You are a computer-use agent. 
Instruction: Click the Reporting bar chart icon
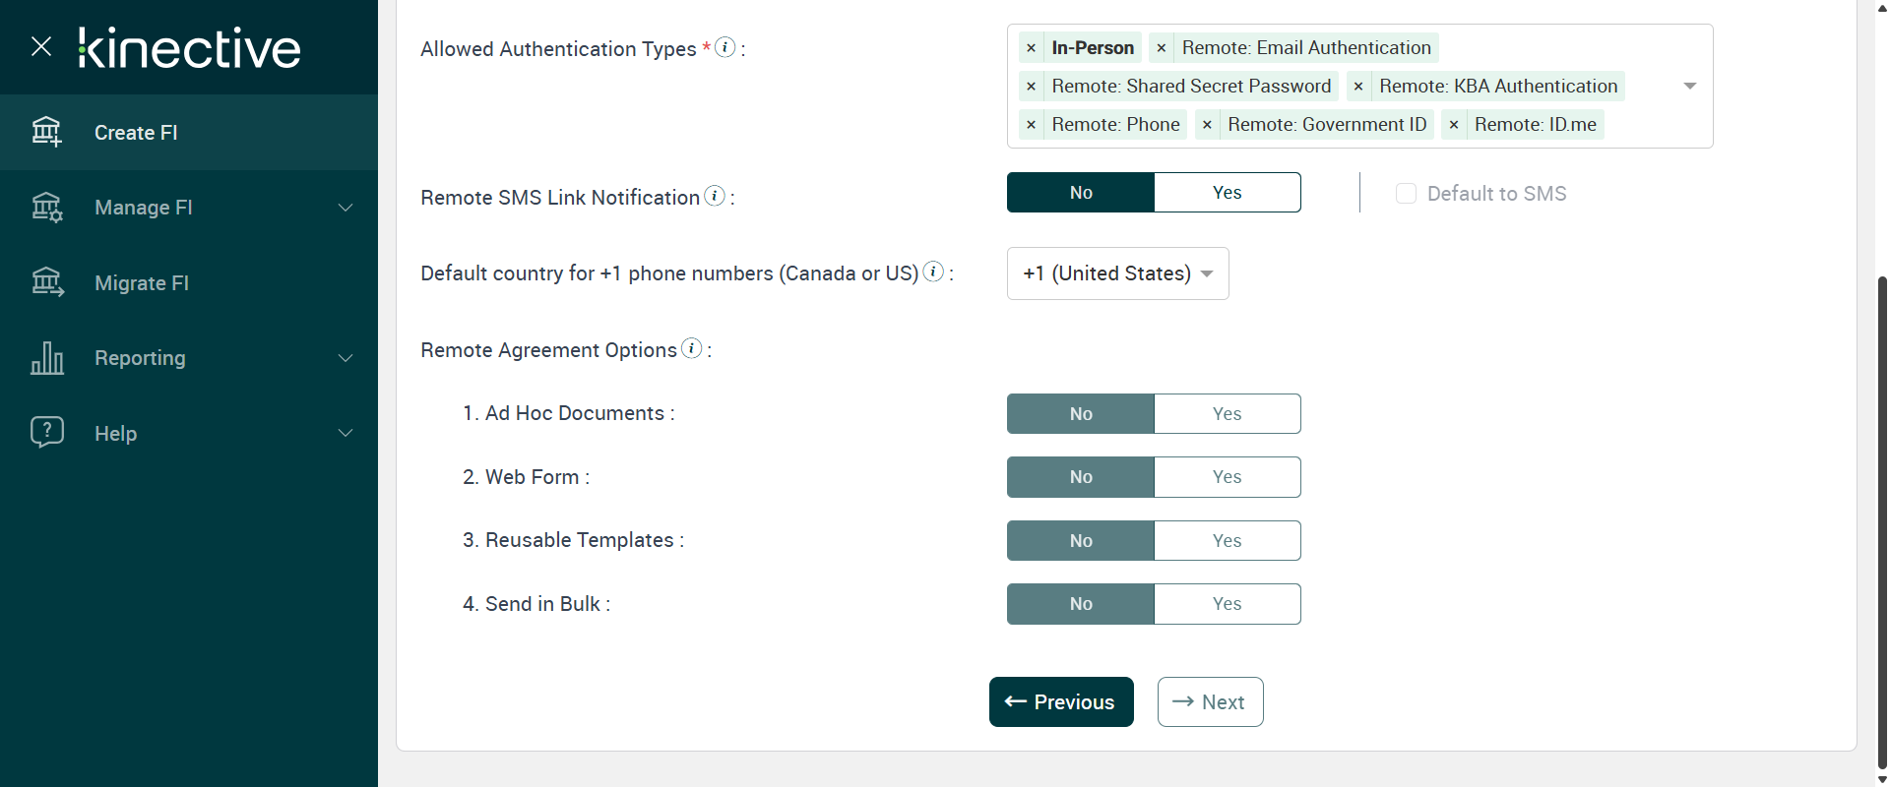[46, 358]
